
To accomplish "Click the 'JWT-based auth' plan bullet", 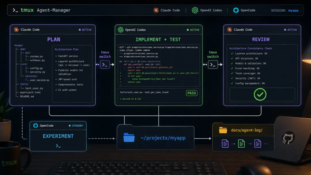I will coord(67,79).
